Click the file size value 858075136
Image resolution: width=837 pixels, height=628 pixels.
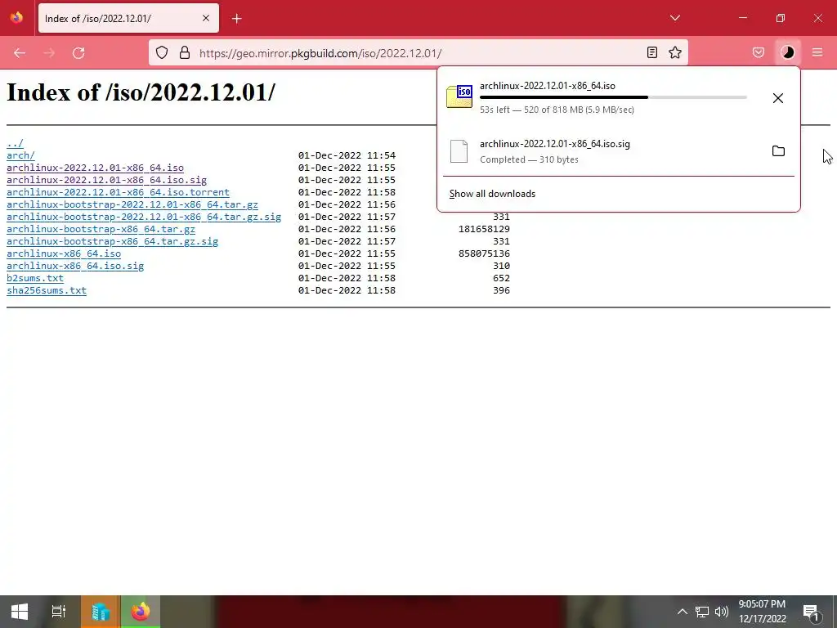pos(484,253)
